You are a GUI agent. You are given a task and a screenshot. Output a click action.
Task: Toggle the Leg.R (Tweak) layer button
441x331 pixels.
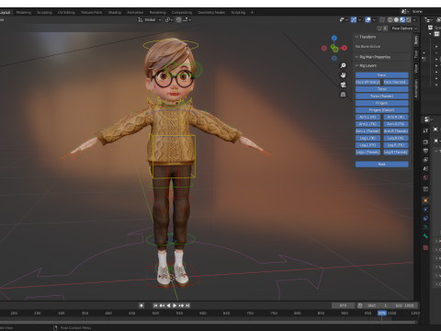click(396, 152)
